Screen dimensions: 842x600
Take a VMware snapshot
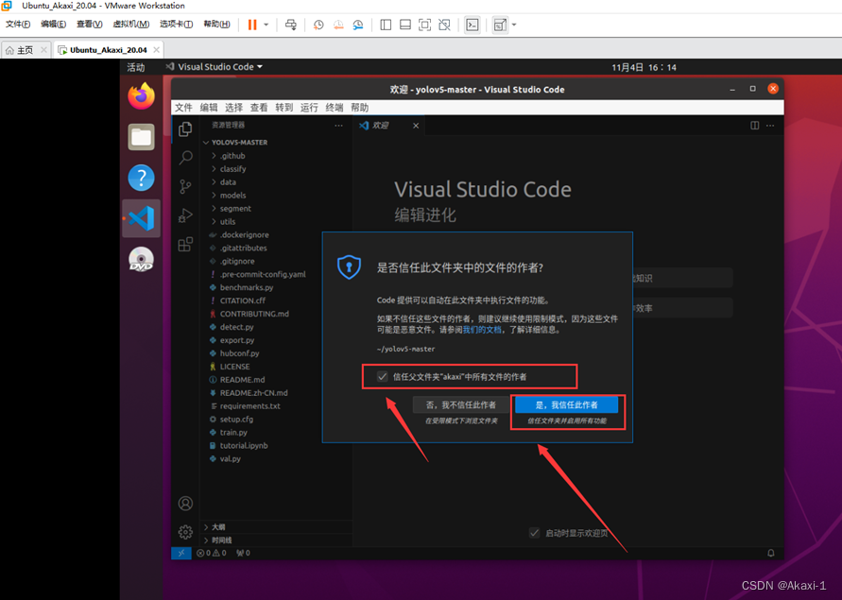coord(318,25)
